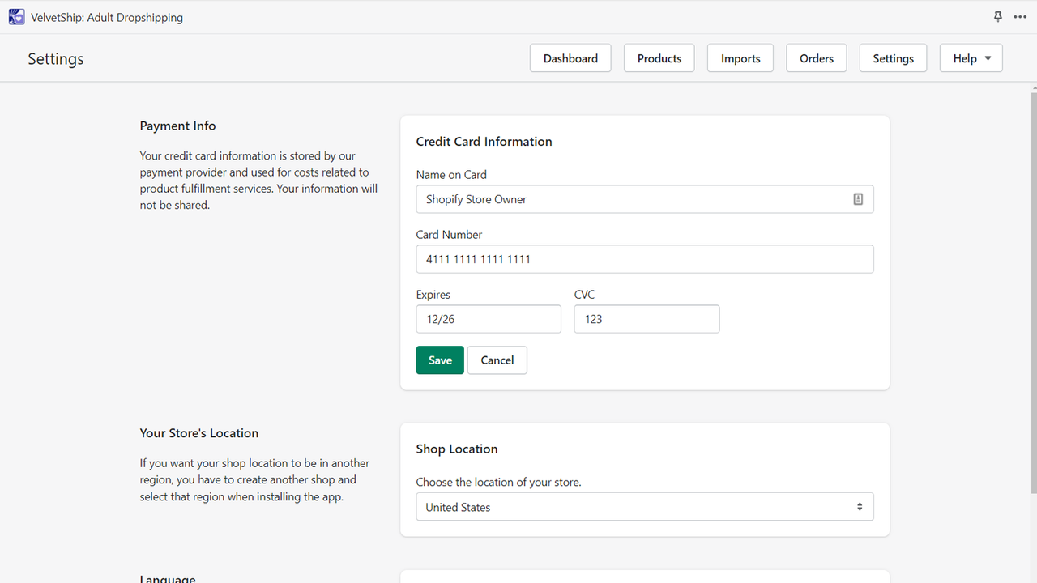Edit the Expires date field
The height and width of the screenshot is (583, 1037).
489,318
